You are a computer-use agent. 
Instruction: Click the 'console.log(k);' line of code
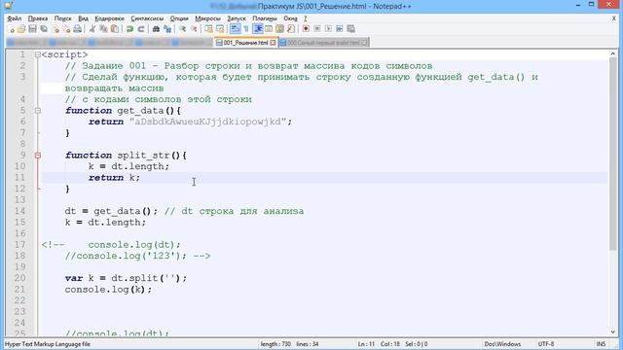pos(108,290)
